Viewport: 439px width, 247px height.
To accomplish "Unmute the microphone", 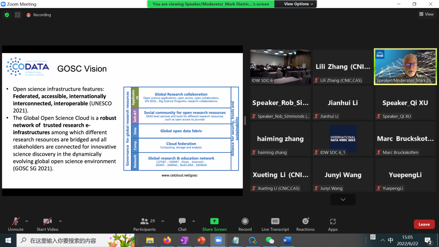I will (x=16, y=224).
